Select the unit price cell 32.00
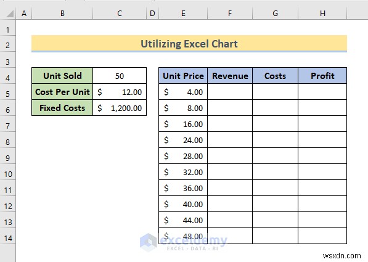This screenshot has width=368, height=262. pos(183,172)
